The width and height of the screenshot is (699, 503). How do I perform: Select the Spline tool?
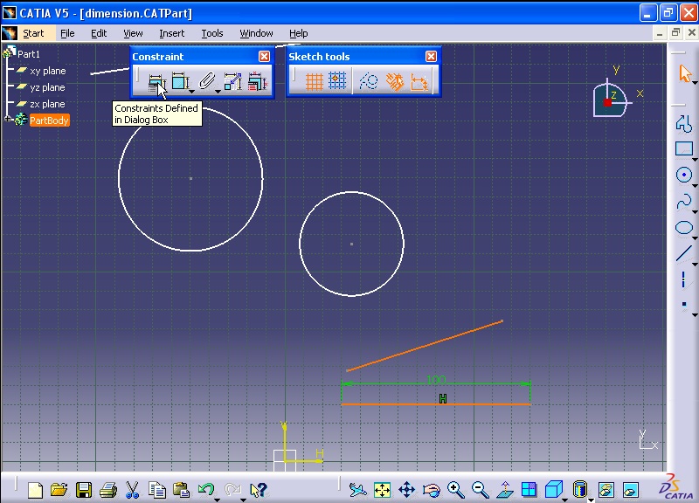tap(684, 201)
